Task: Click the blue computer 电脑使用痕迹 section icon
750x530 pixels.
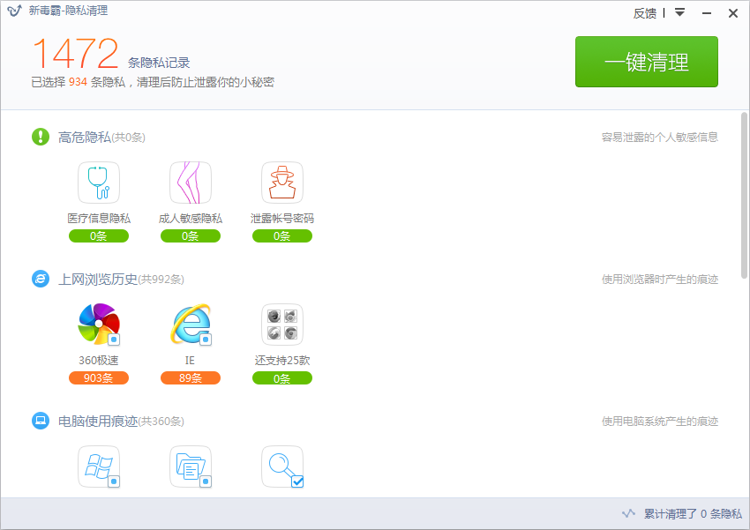Action: click(41, 421)
